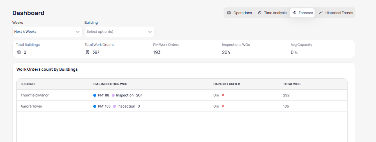The width and height of the screenshot is (376, 142).
Task: Click the Time Analysis clock icon
Action: pyautogui.click(x=260, y=13)
